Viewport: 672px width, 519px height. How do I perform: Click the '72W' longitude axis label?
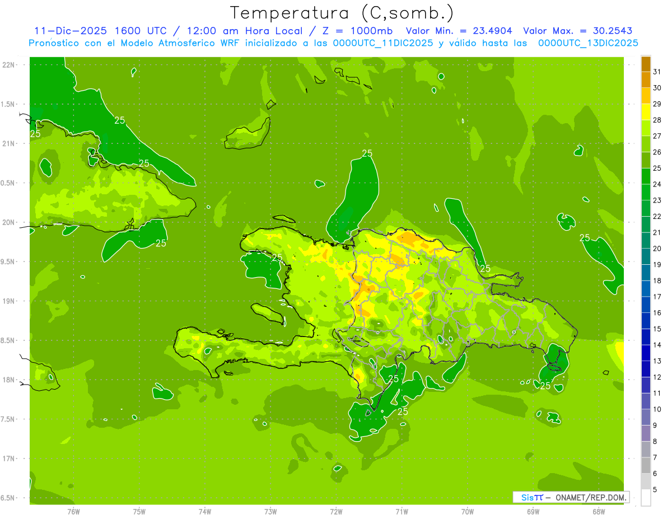[337, 512]
